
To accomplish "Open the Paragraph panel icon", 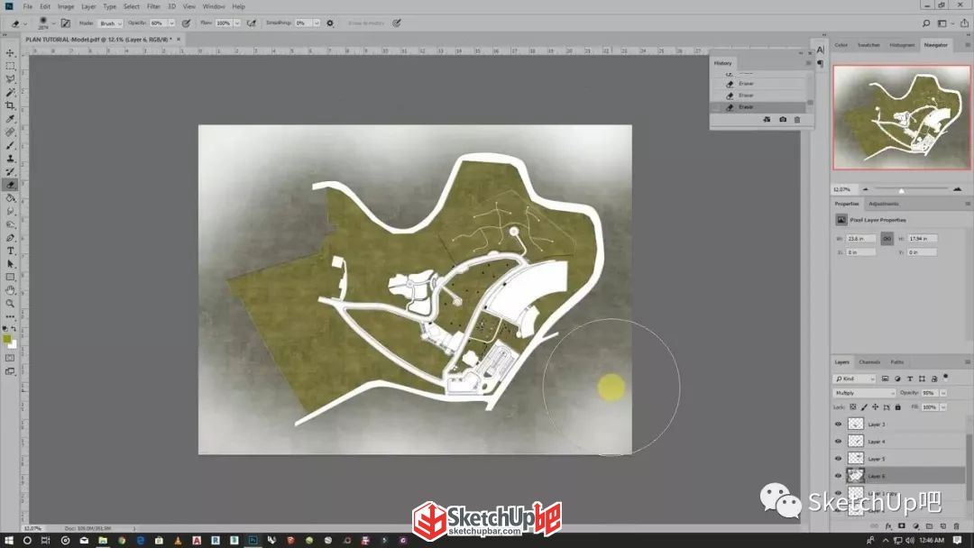I will point(821,63).
